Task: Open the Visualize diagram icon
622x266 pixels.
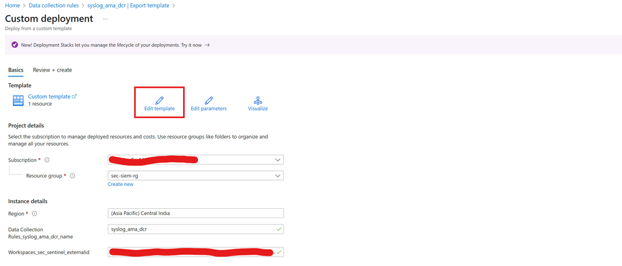Action: (258, 99)
